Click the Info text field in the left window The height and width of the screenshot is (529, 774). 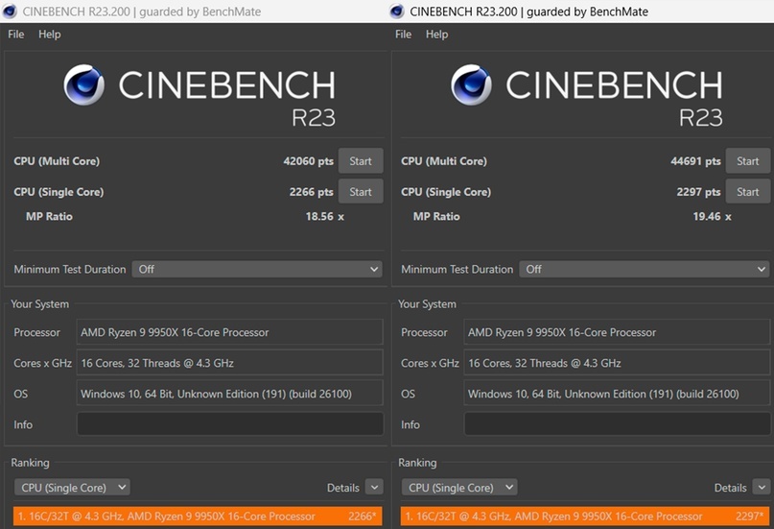[230, 424]
